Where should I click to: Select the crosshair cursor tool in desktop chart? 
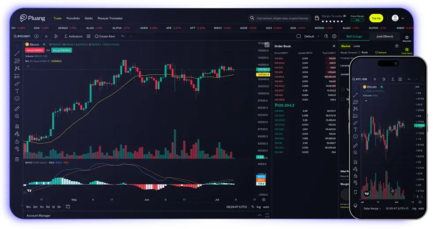[x=17, y=46]
